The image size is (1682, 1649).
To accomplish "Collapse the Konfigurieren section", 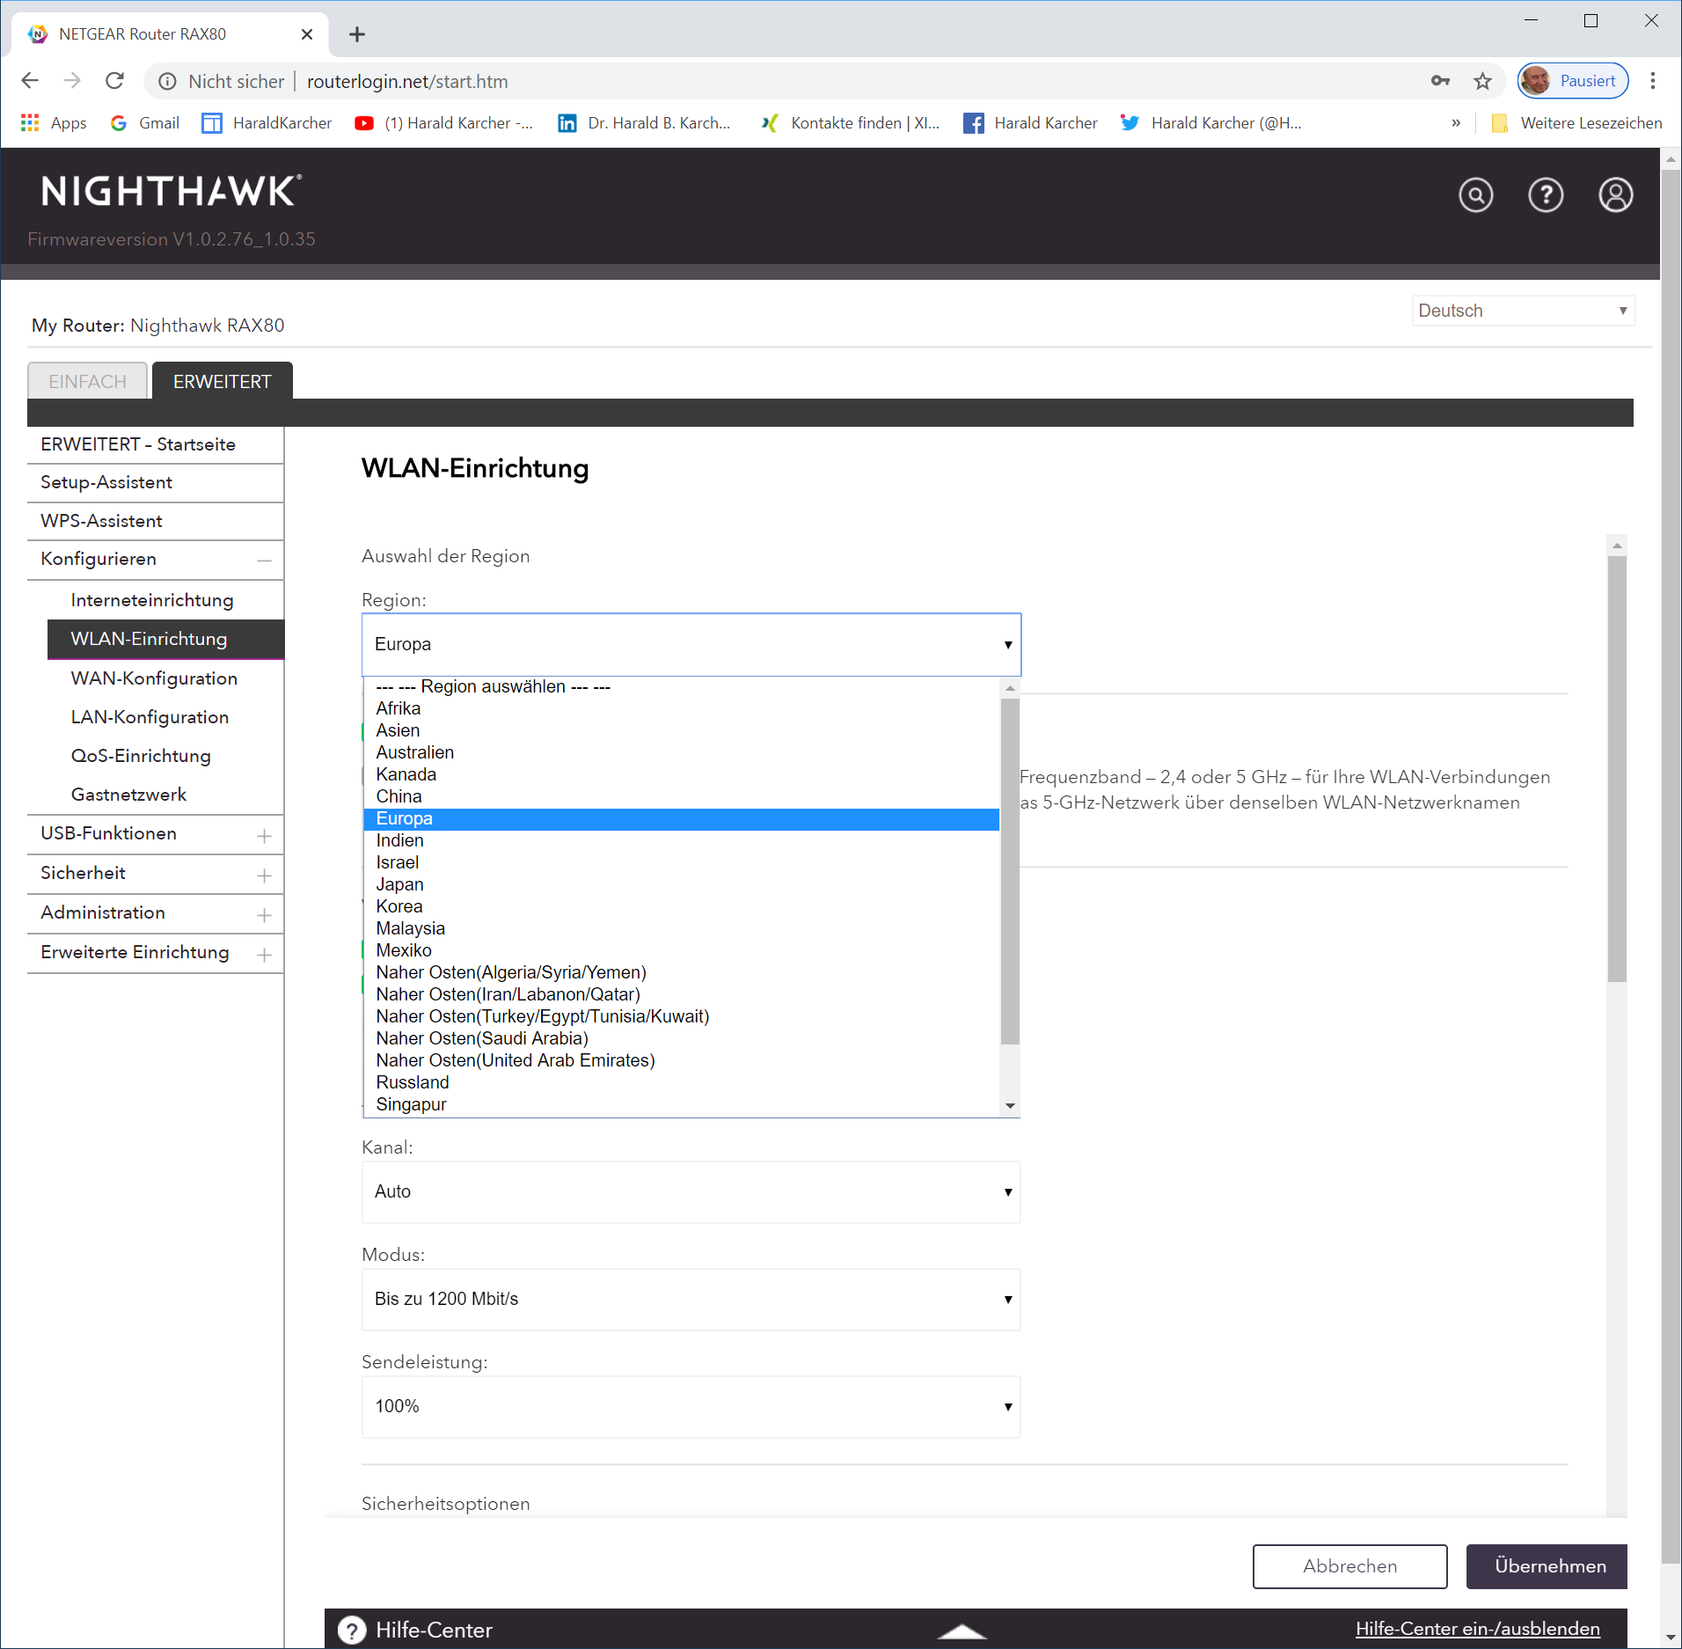I will tap(264, 560).
